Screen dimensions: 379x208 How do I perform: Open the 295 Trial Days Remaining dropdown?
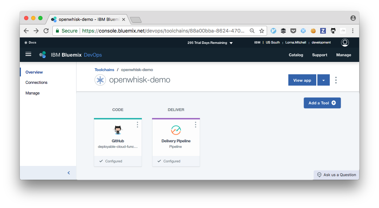pyautogui.click(x=231, y=42)
